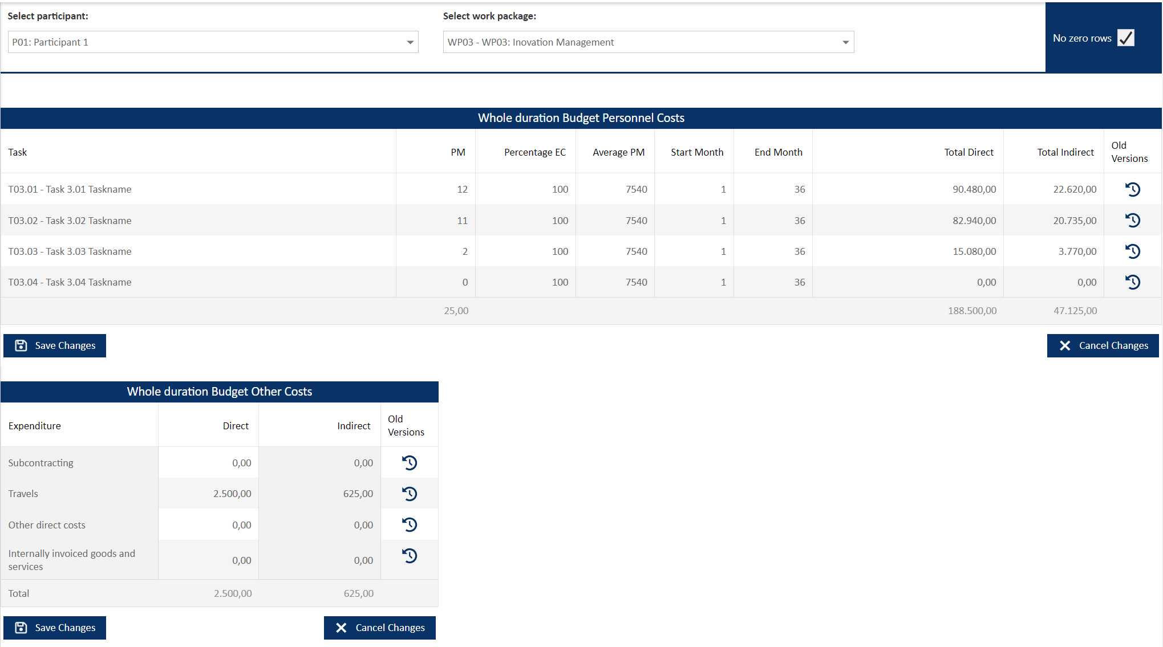Open the Select work package dropdown
Screen dimensions: 1163x647
[649, 42]
